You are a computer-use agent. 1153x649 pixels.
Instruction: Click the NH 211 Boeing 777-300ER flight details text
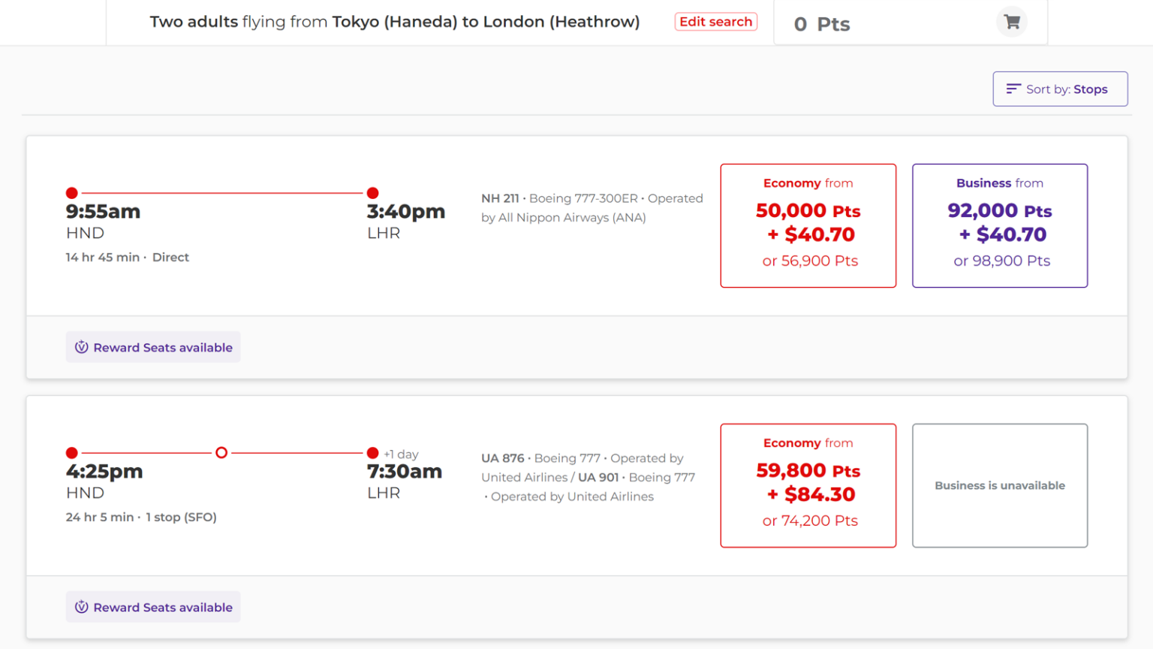(592, 207)
